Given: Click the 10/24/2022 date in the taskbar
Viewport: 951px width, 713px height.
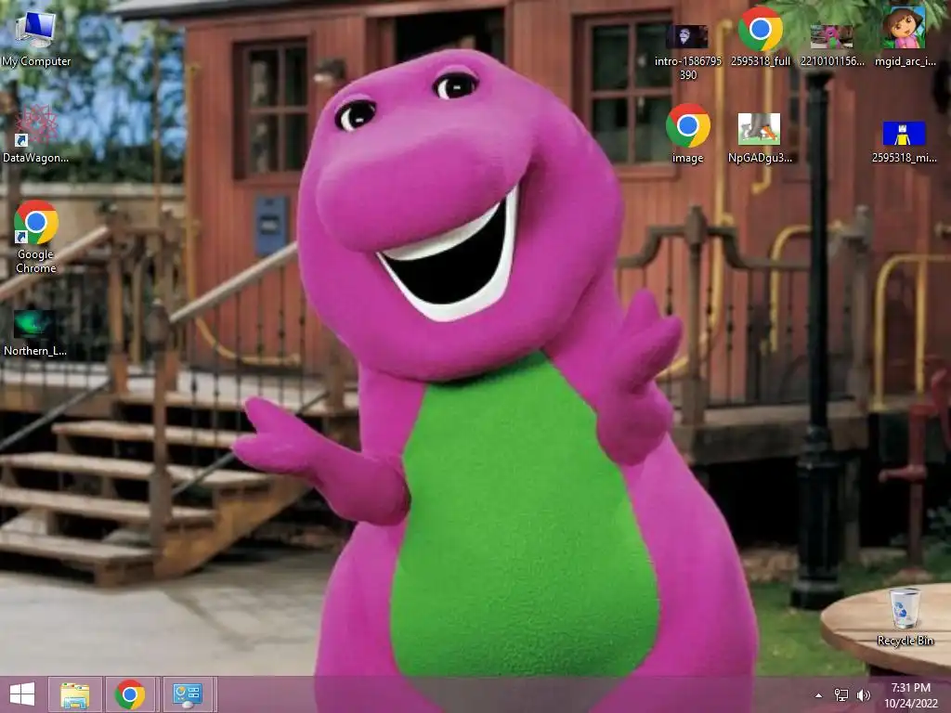Looking at the screenshot, I should pos(910,704).
